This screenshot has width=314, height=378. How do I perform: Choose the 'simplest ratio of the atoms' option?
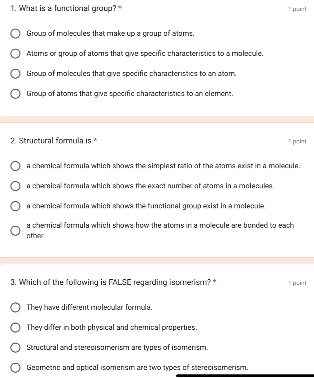(x=16, y=166)
